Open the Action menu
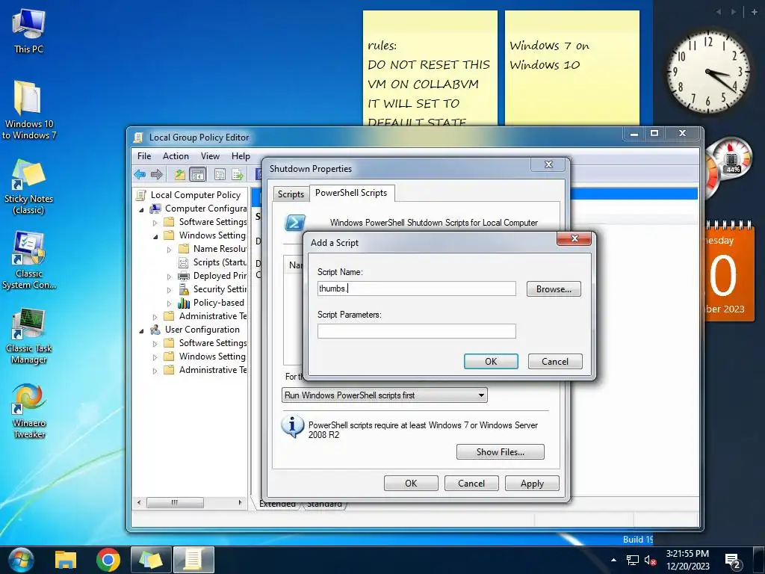This screenshot has height=574, width=765. [176, 156]
